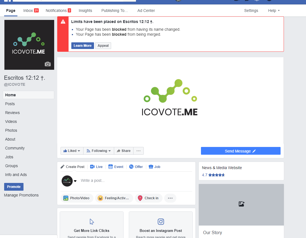Click the Learn More button
306x238 pixels.
point(83,46)
